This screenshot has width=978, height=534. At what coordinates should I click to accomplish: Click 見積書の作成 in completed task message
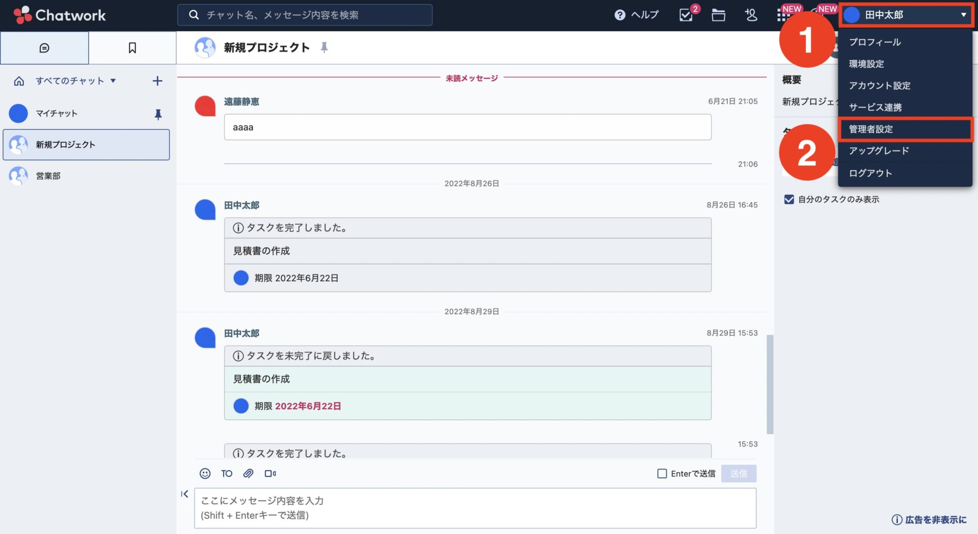click(261, 251)
